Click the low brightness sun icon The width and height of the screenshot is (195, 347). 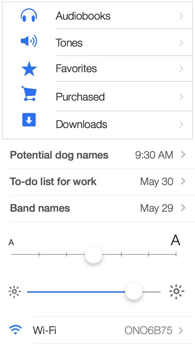15,292
